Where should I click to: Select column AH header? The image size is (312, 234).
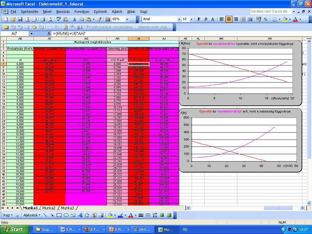(117, 39)
